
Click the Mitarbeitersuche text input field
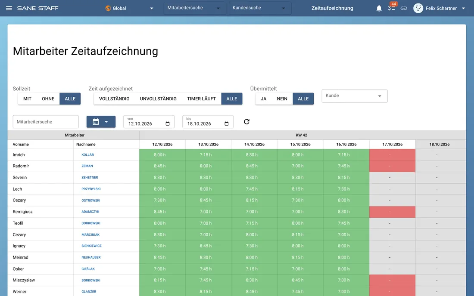pyautogui.click(x=46, y=122)
